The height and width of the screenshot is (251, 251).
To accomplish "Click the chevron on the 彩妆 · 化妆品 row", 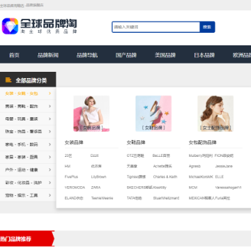I will click(x=50, y=183).
